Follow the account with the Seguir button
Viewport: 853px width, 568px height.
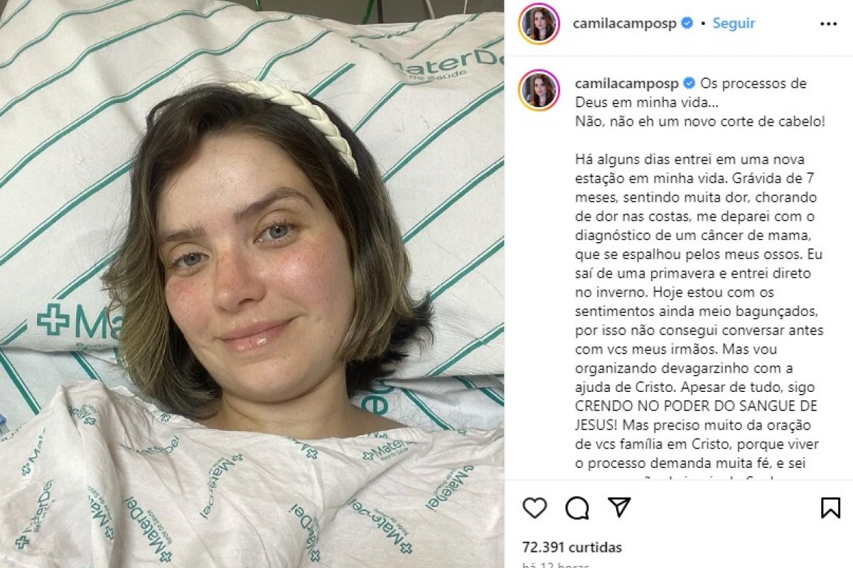pos(734,23)
